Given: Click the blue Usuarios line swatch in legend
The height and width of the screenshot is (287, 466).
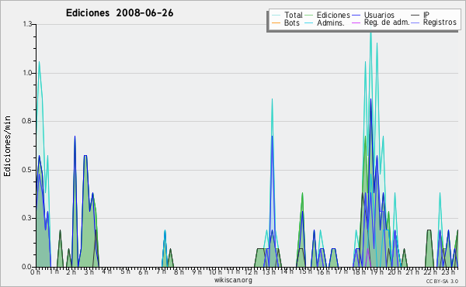Looking at the screenshot, I should [x=356, y=16].
